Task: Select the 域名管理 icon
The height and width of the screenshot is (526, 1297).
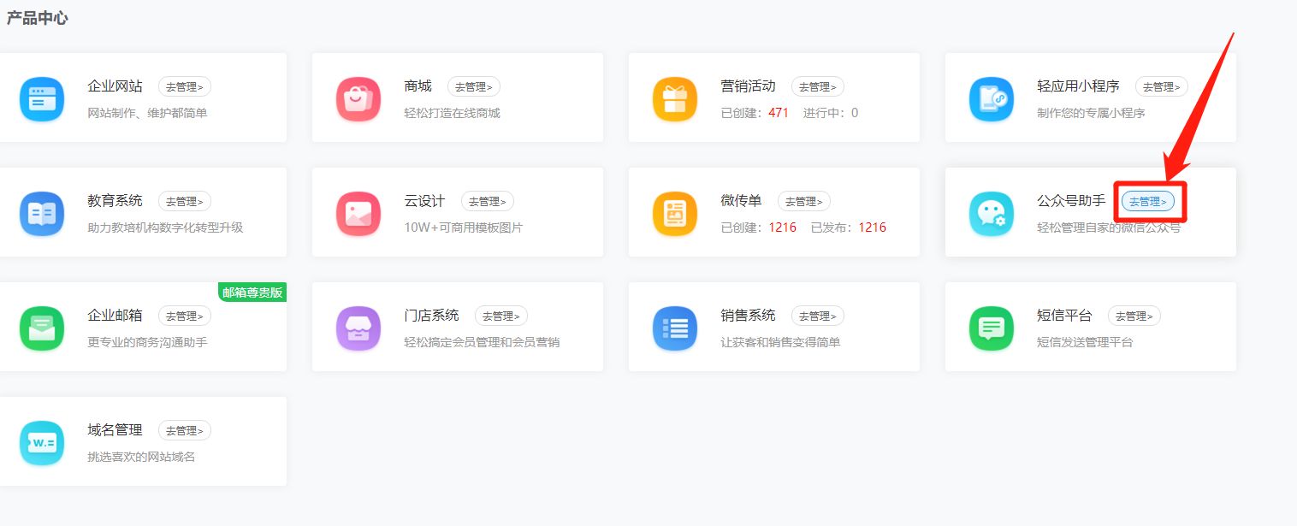Action: tap(42, 442)
